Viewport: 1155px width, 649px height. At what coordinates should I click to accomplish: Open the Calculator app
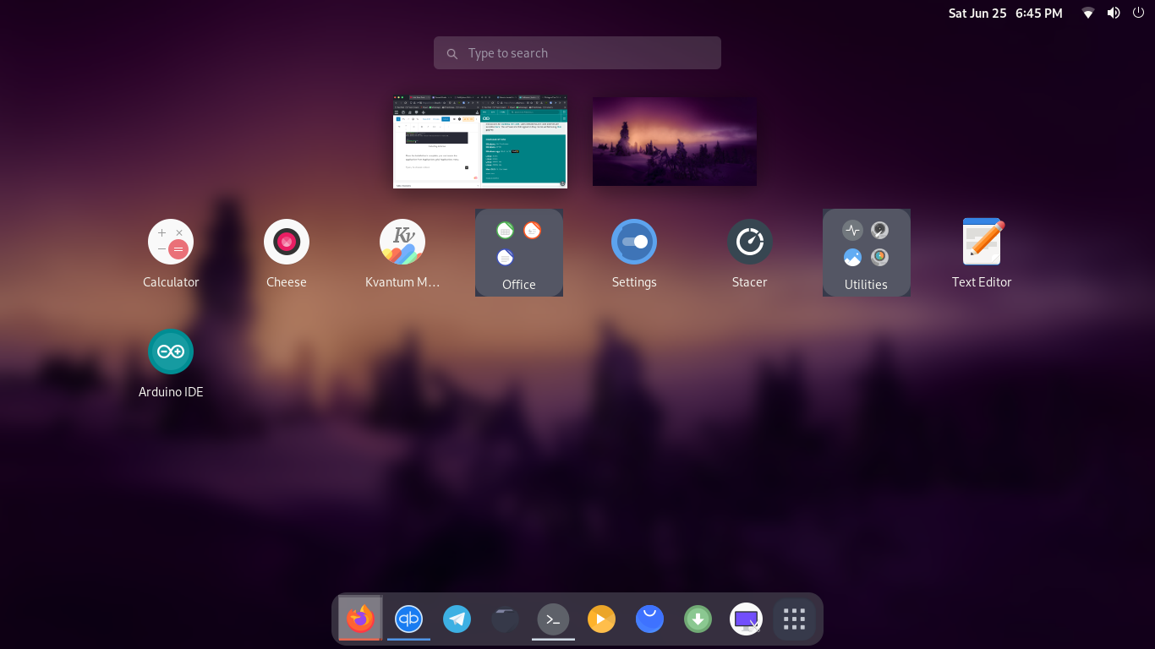click(171, 243)
